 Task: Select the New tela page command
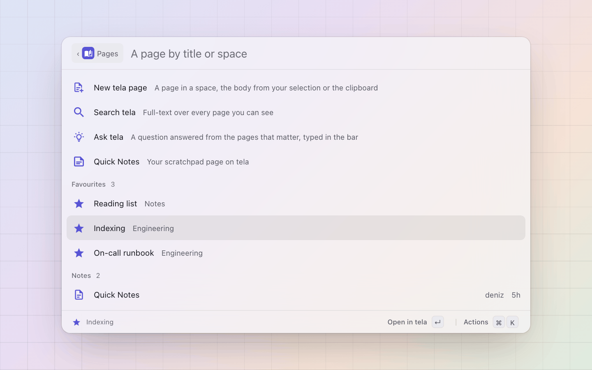tap(296, 88)
